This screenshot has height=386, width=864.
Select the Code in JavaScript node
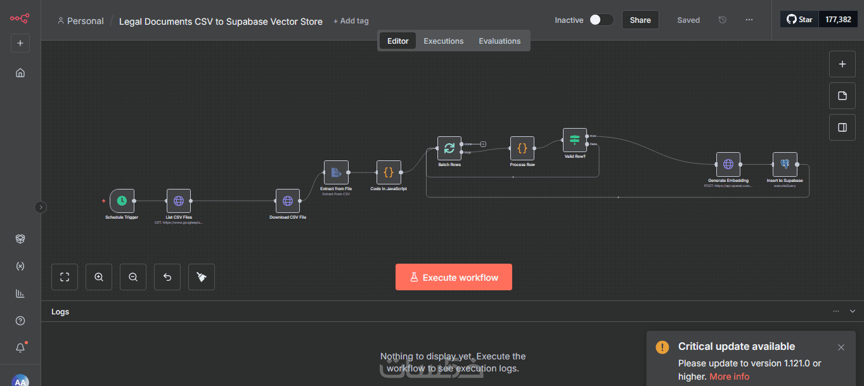pos(389,172)
